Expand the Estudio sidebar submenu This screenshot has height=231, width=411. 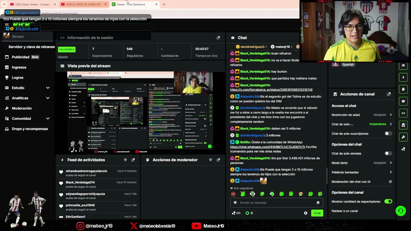(x=48, y=88)
